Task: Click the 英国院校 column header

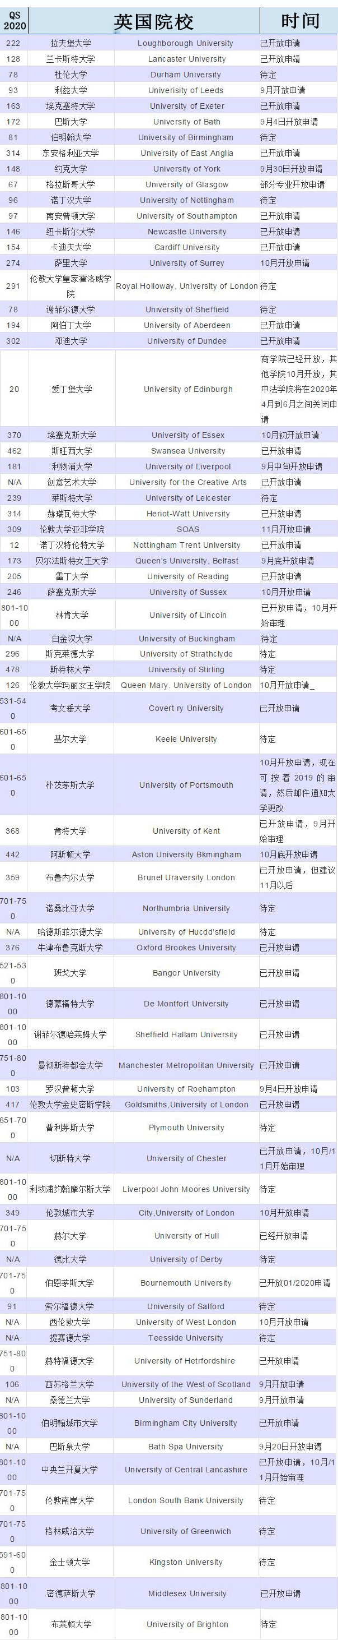Action: 154,21
